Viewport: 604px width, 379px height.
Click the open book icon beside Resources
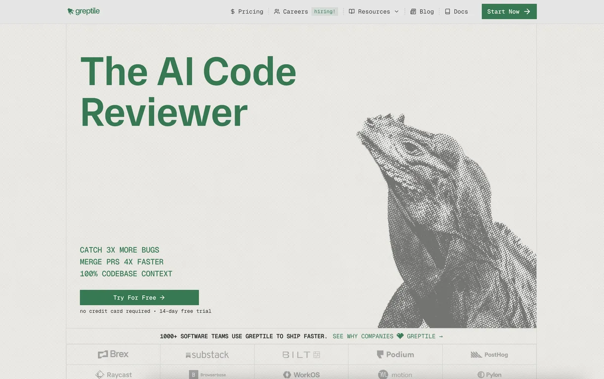point(351,11)
